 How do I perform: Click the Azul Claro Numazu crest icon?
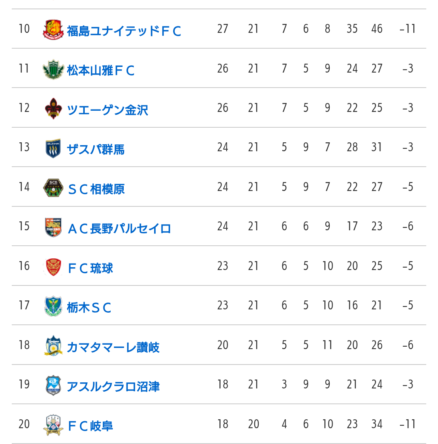(53, 385)
